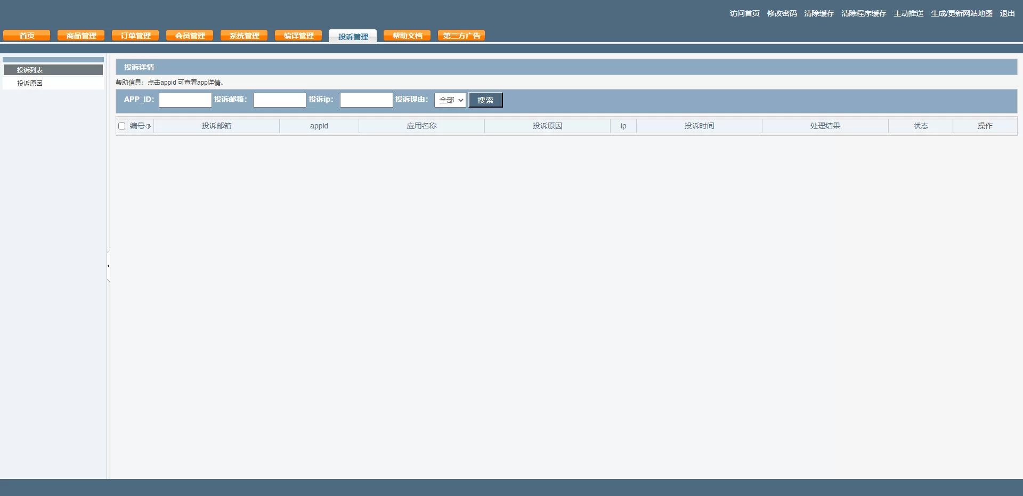Viewport: 1023px width, 496px height.
Task: Click the 清除缓存 link
Action: [x=819, y=13]
